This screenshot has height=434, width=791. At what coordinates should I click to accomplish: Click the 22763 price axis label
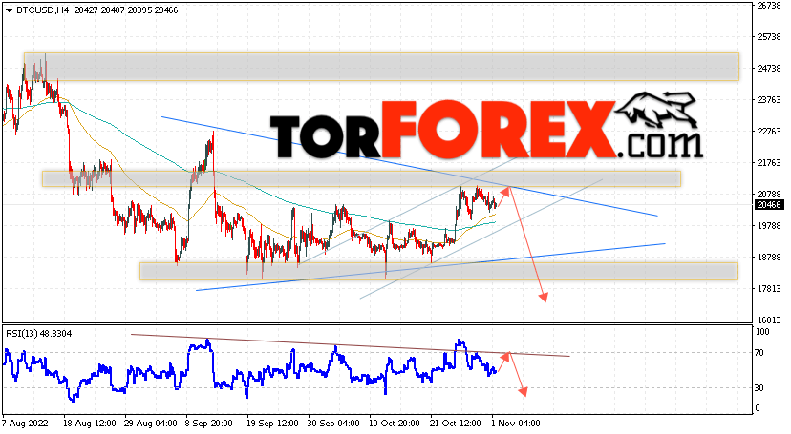coord(769,131)
